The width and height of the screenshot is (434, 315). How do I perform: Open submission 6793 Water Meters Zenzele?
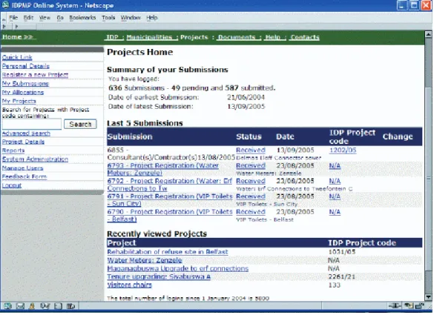[x=163, y=169]
